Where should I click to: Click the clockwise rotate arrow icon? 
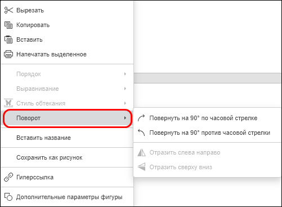pos(141,118)
